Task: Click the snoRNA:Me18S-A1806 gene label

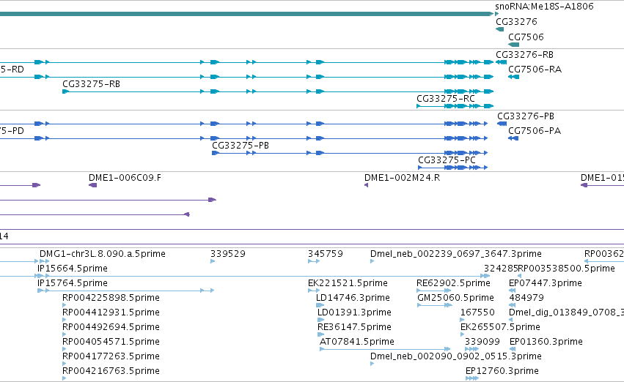Action: (x=544, y=7)
